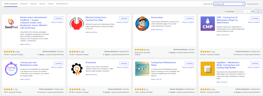Install Coming soon and Maintenance mode
The image size is (263, 96).
[59, 63]
